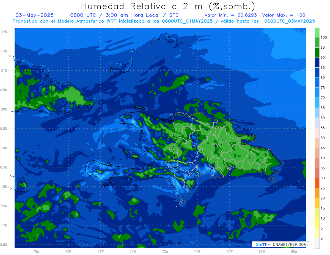Click the "21N" latitude axis label
This screenshot has width=330, height=255.
[4, 70]
